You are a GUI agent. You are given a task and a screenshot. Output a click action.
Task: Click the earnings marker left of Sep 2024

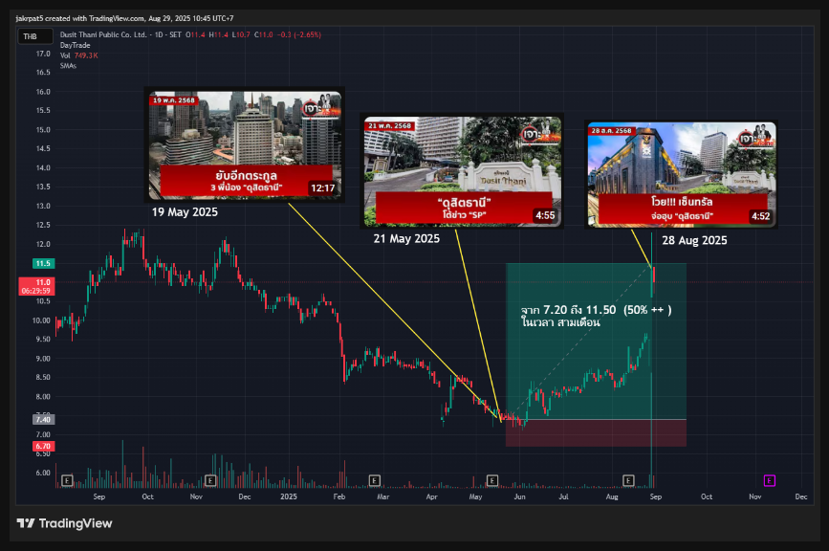tap(67, 479)
